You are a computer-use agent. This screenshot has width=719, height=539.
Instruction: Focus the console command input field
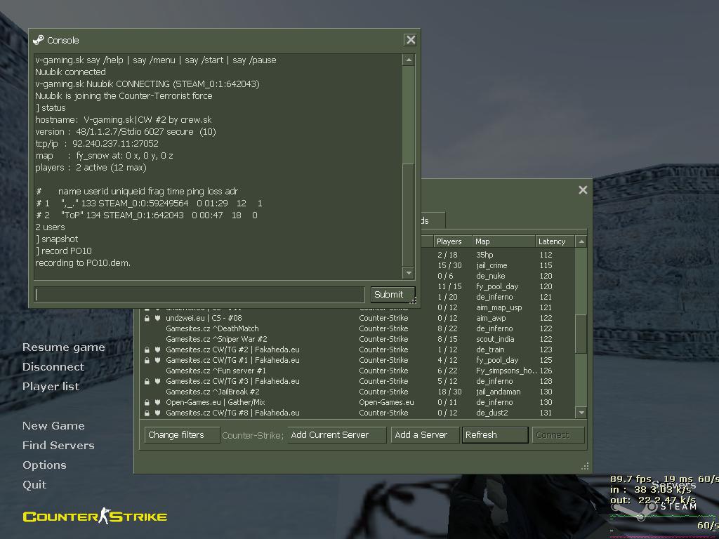click(x=199, y=295)
